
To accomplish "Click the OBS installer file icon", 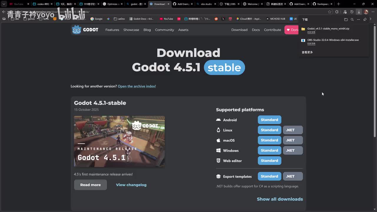I will [x=303, y=40].
